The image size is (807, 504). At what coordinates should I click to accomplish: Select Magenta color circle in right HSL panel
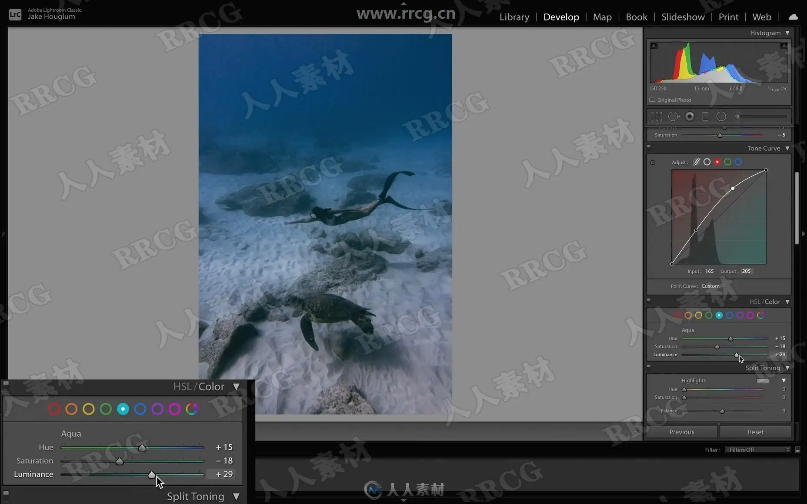click(x=750, y=315)
